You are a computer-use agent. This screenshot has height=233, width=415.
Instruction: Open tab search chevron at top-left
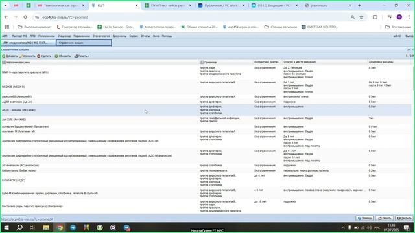(x=5, y=5)
